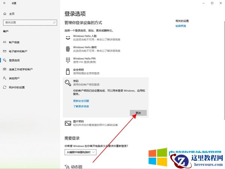Open 同步你的设置 page
This screenshot has width=225, height=169.
click(16, 88)
